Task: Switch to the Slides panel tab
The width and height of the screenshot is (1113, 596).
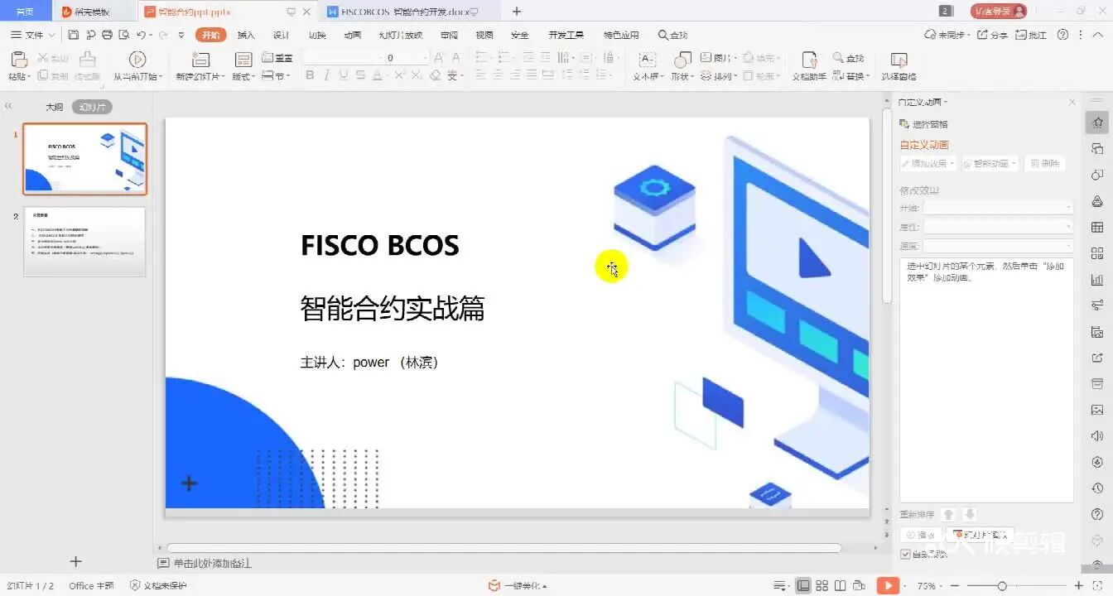Action: coord(92,108)
